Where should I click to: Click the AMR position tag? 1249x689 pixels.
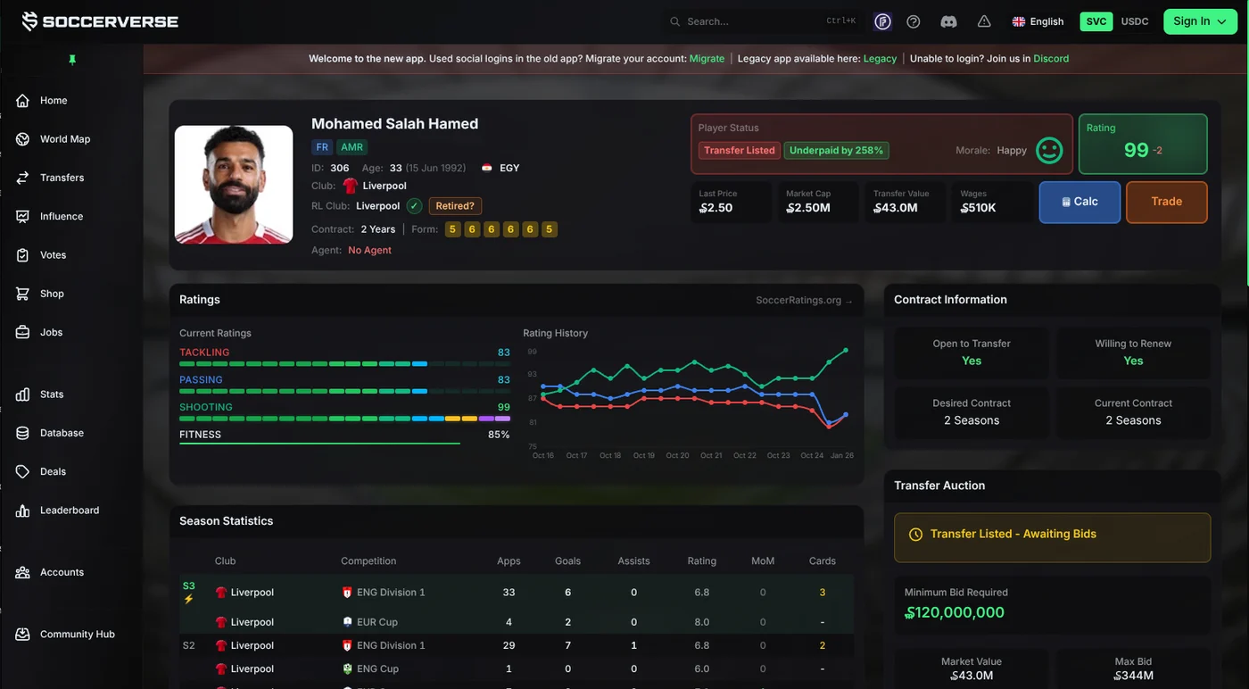pyautogui.click(x=352, y=147)
